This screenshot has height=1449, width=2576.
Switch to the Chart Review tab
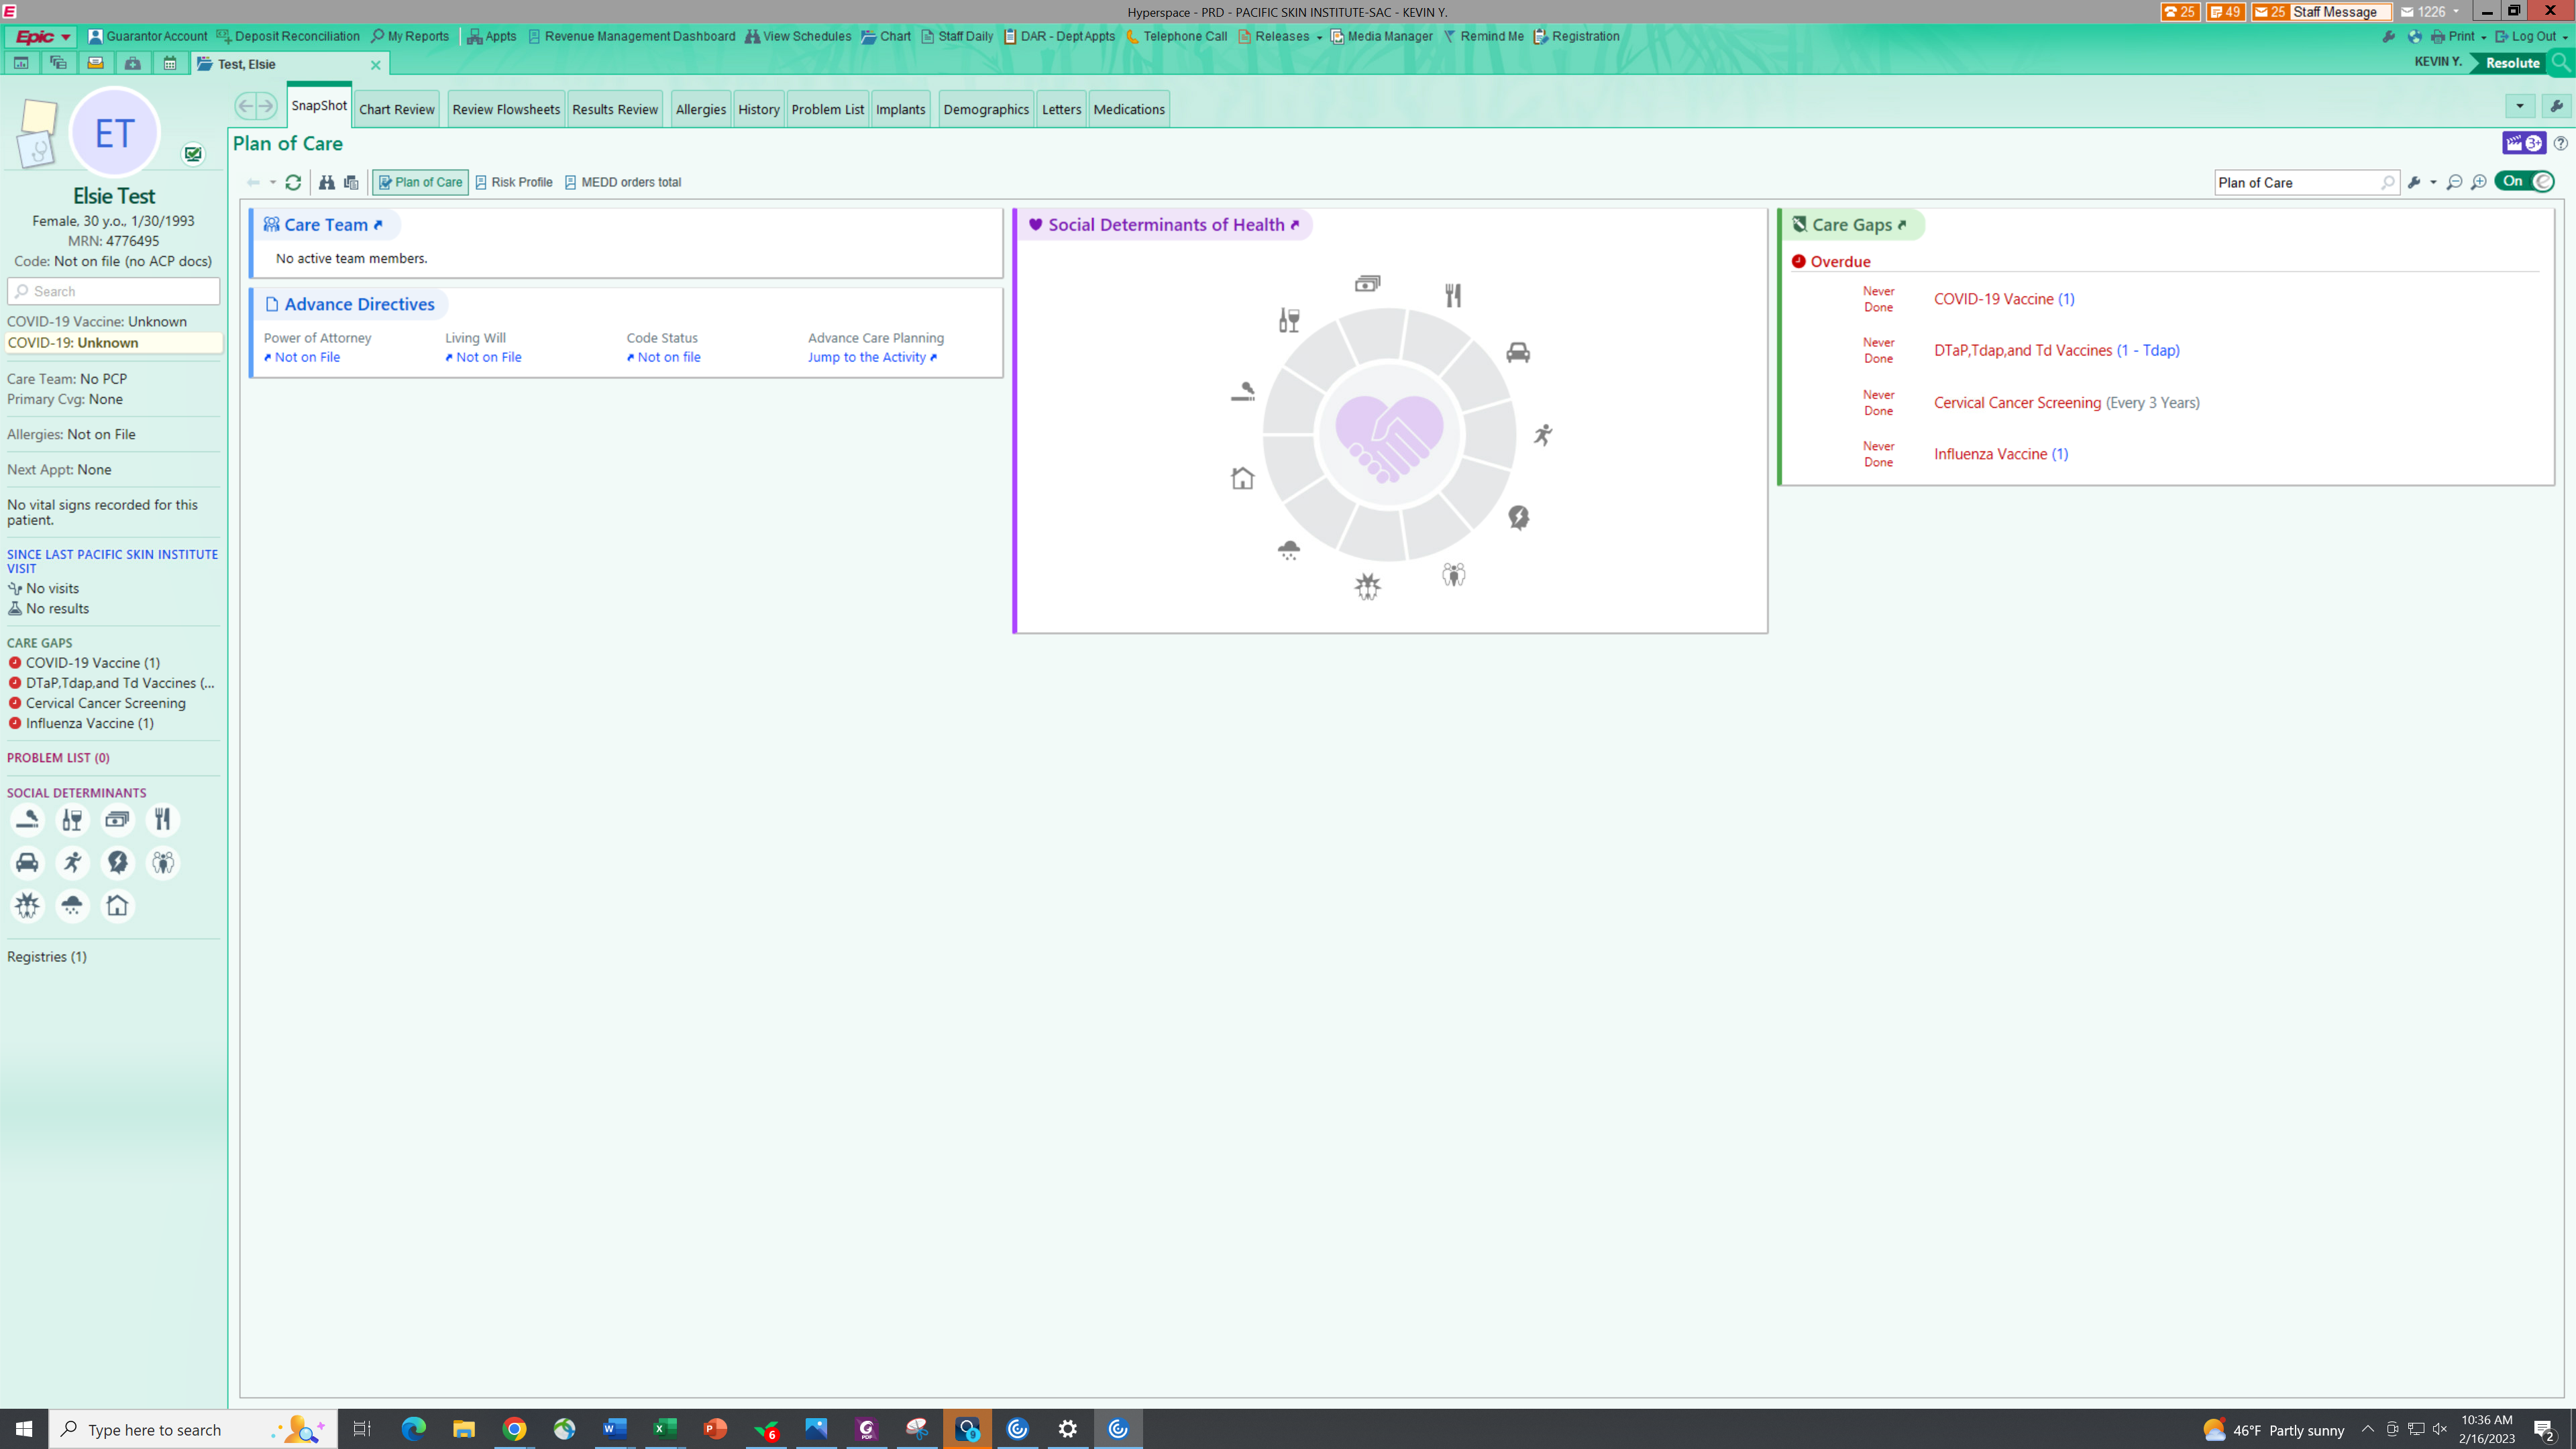point(396,108)
